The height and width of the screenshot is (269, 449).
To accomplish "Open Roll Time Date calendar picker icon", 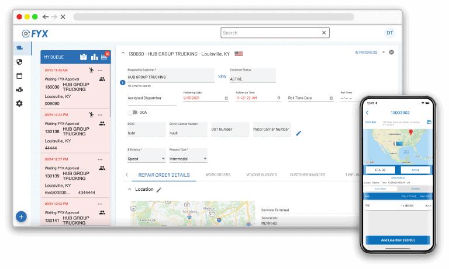I will [331, 98].
